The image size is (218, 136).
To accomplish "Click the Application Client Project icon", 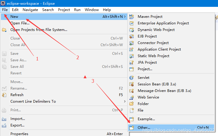I will [x=131, y=49].
